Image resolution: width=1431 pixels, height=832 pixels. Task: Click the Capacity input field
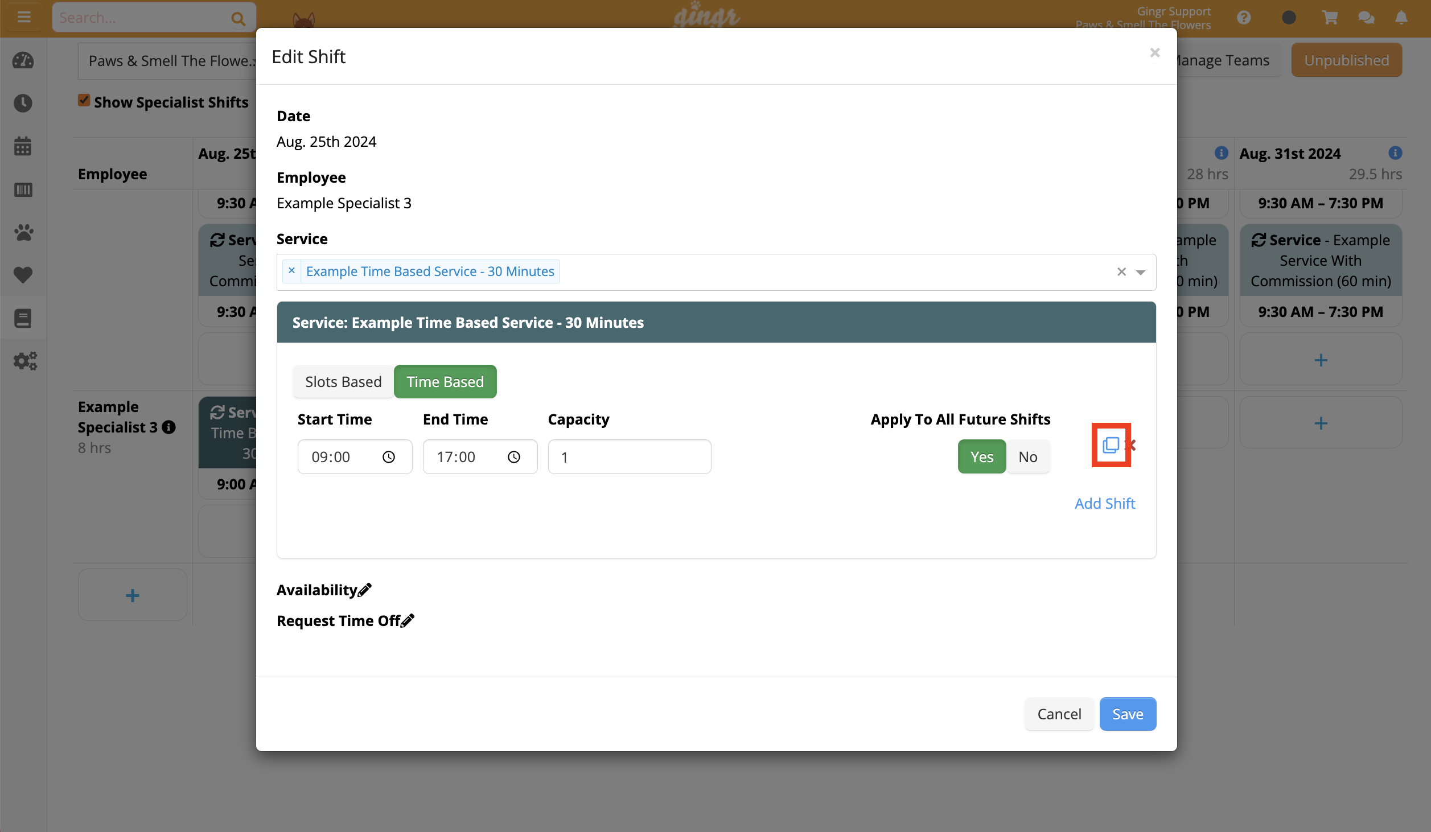pos(630,457)
